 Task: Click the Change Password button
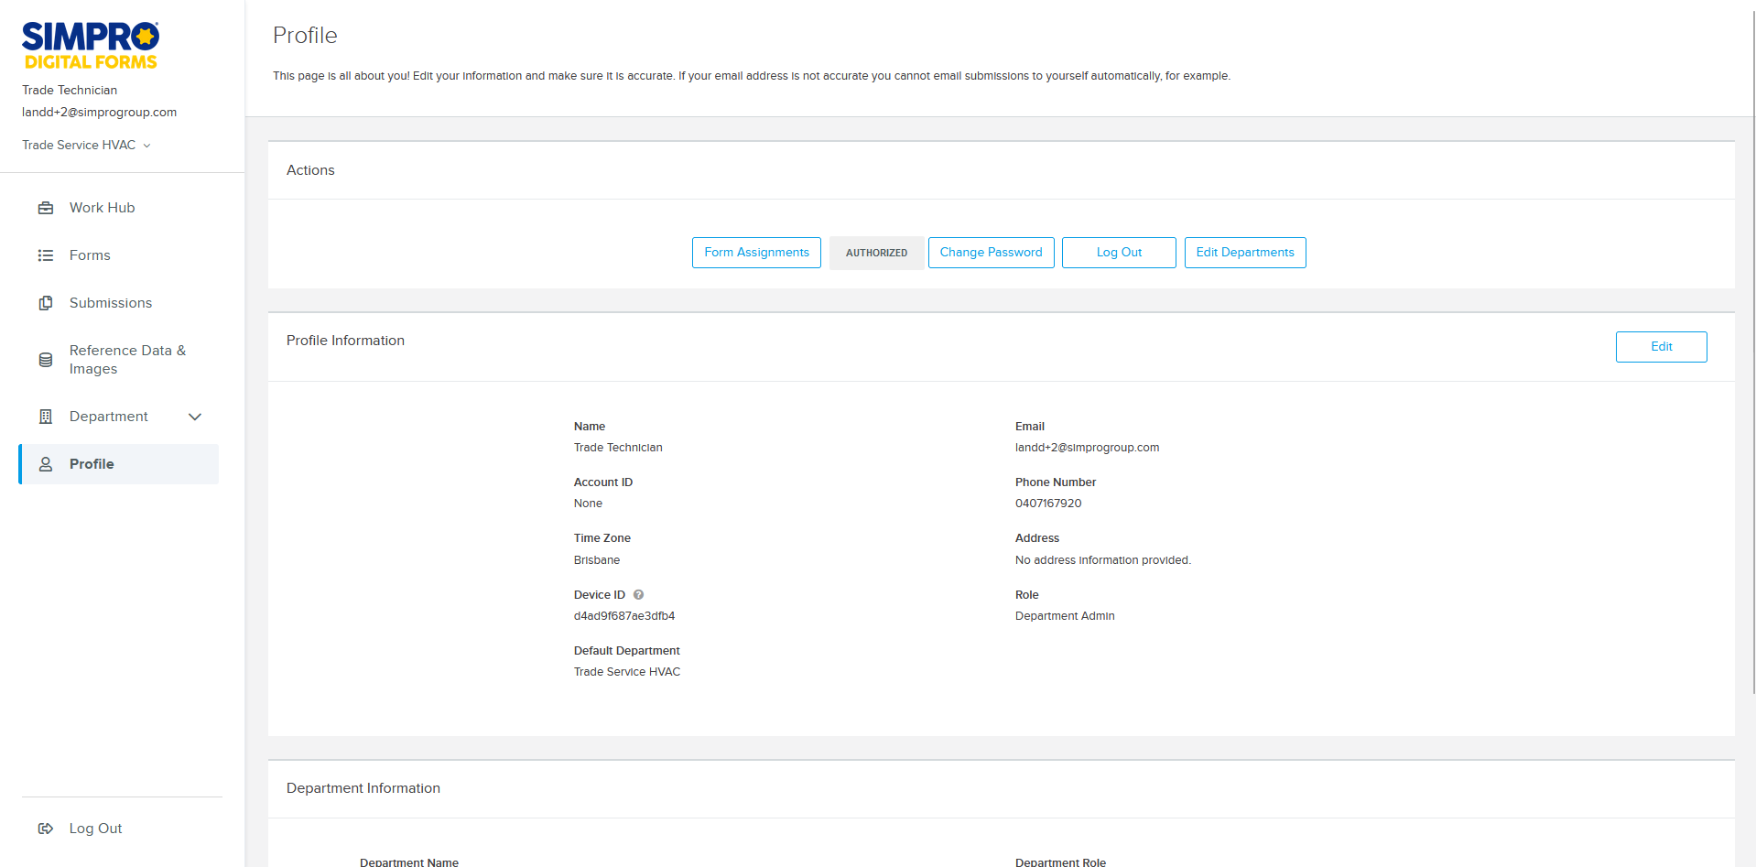pos(991,253)
